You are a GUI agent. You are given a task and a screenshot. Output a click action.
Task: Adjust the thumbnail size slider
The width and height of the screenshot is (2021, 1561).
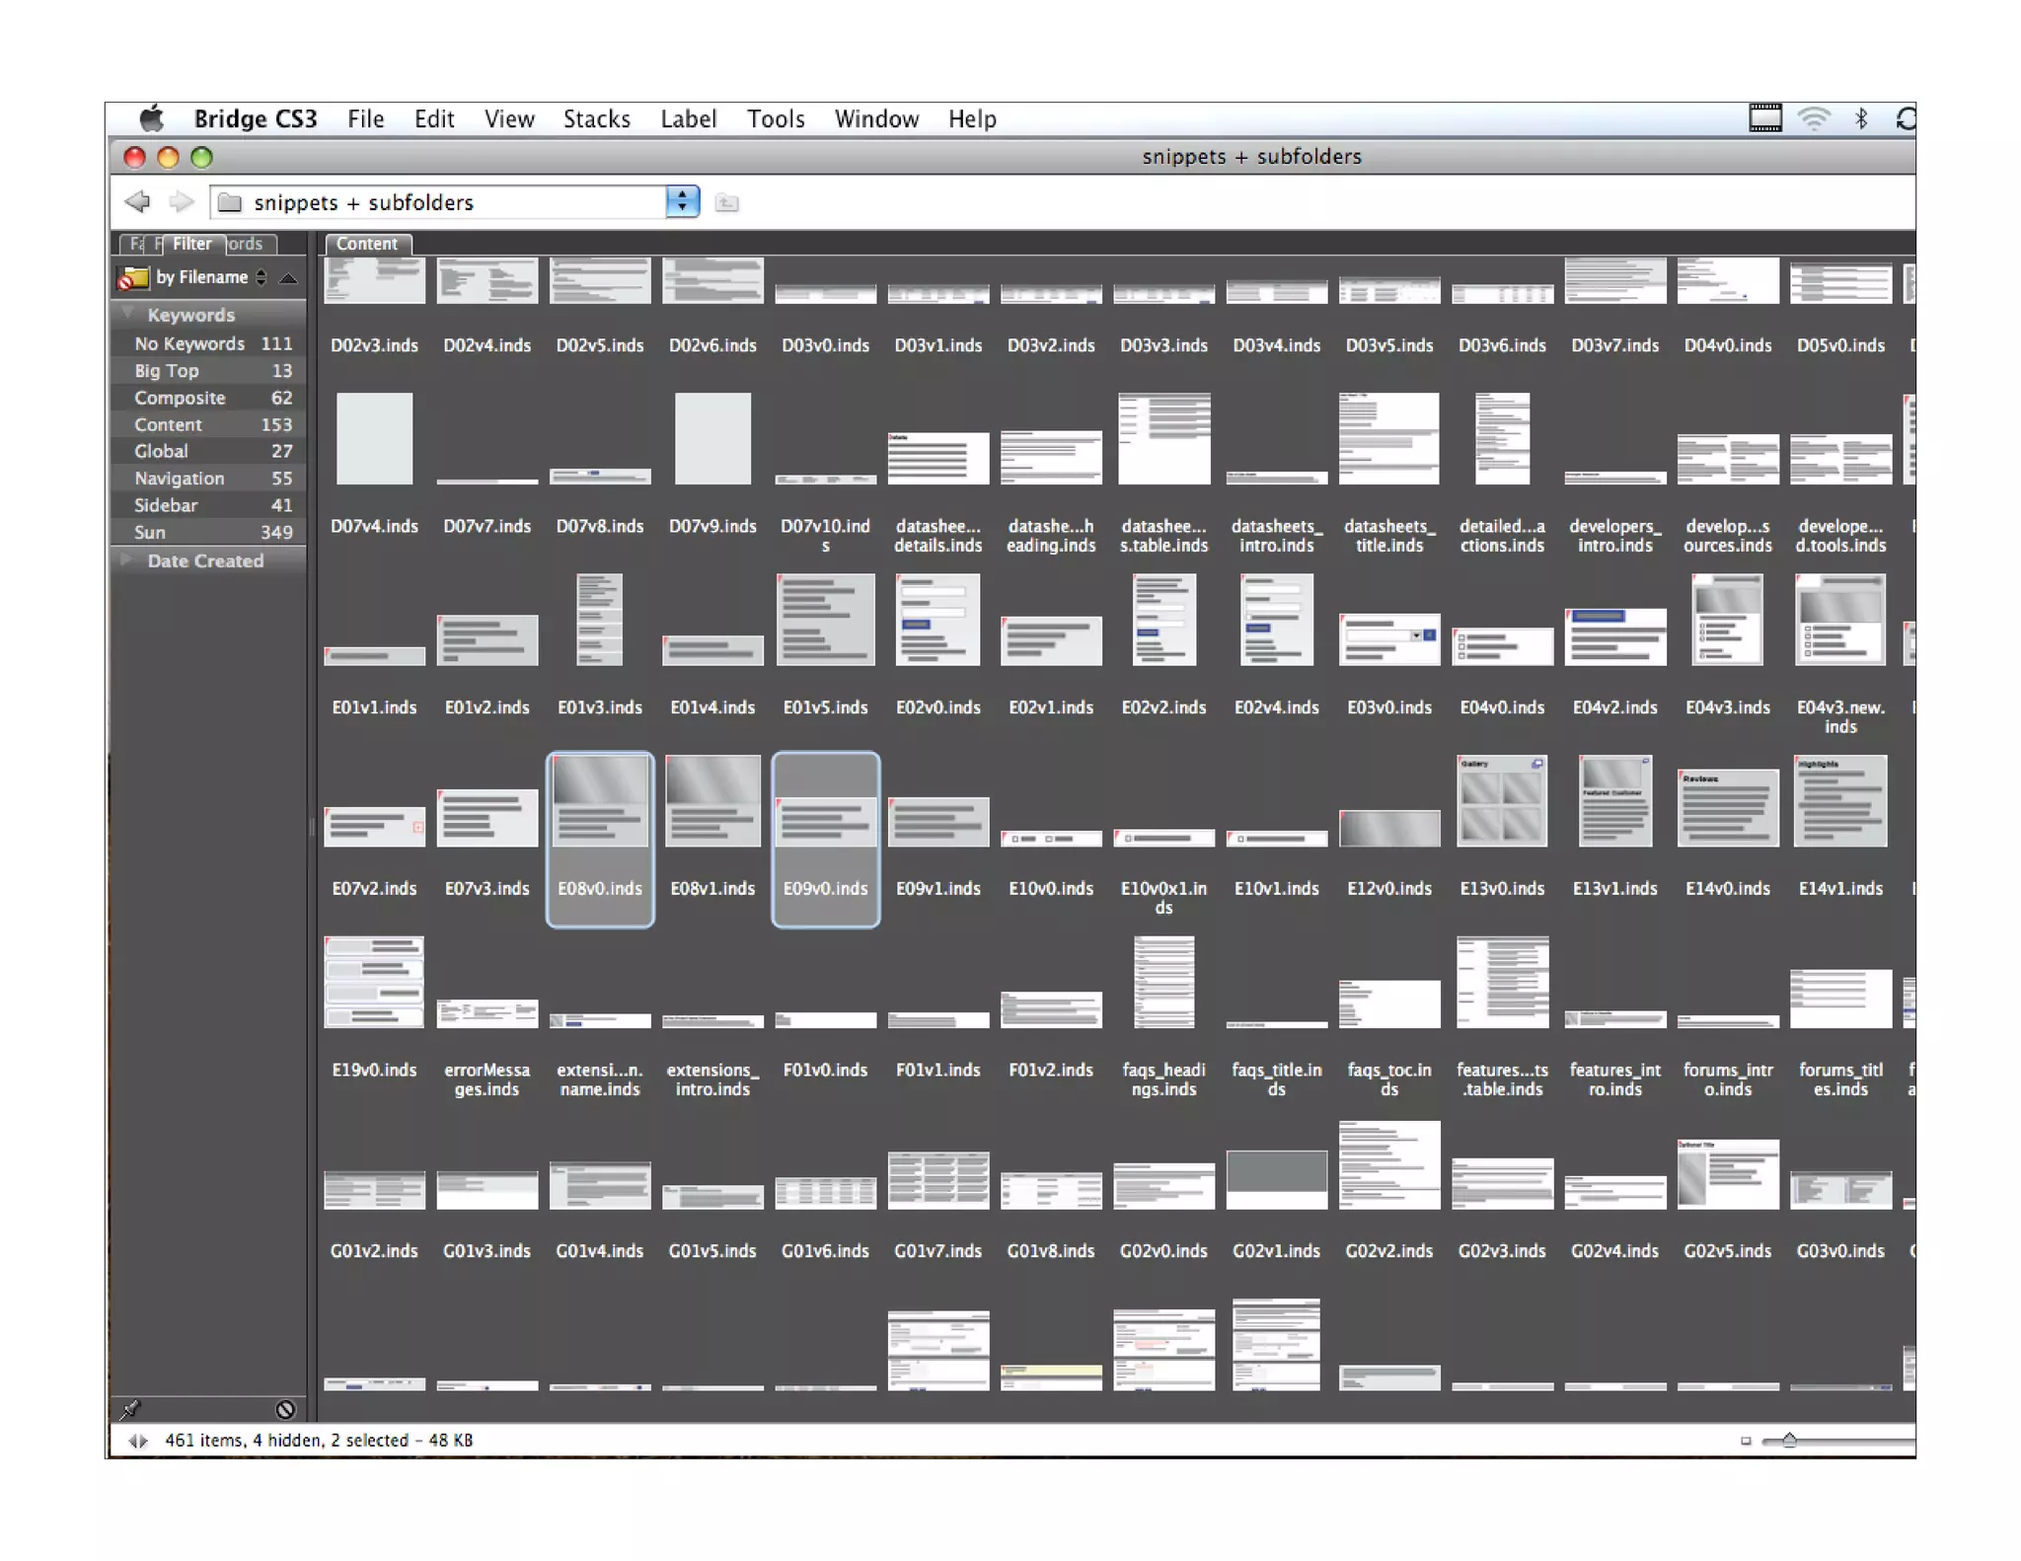click(x=1788, y=1441)
